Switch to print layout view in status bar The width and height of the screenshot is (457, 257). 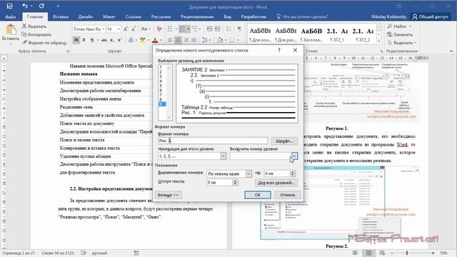[x=368, y=253]
